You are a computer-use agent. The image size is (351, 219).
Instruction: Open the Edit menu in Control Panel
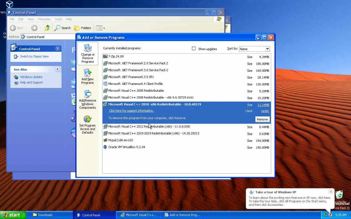[21, 19]
